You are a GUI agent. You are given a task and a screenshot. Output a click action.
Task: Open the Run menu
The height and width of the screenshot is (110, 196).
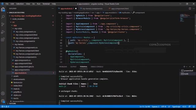click(x=39, y=4)
